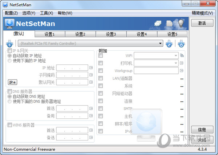Click the IP 地址 input field

pos(72,68)
